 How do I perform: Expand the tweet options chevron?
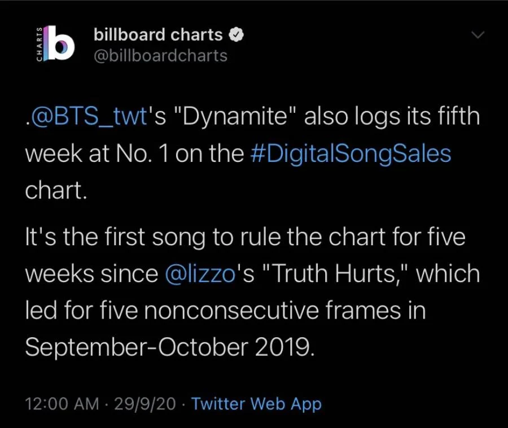[x=478, y=35]
